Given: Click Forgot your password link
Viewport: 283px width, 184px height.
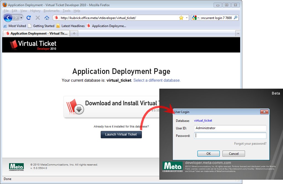Looking at the screenshot, I should (250, 144).
